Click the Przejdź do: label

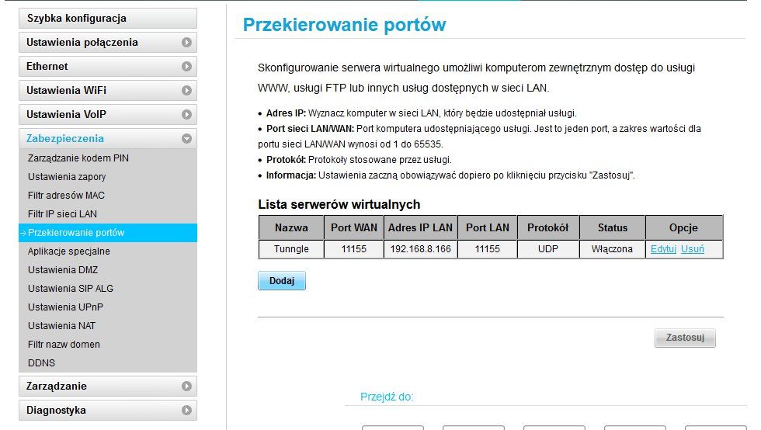click(x=387, y=397)
